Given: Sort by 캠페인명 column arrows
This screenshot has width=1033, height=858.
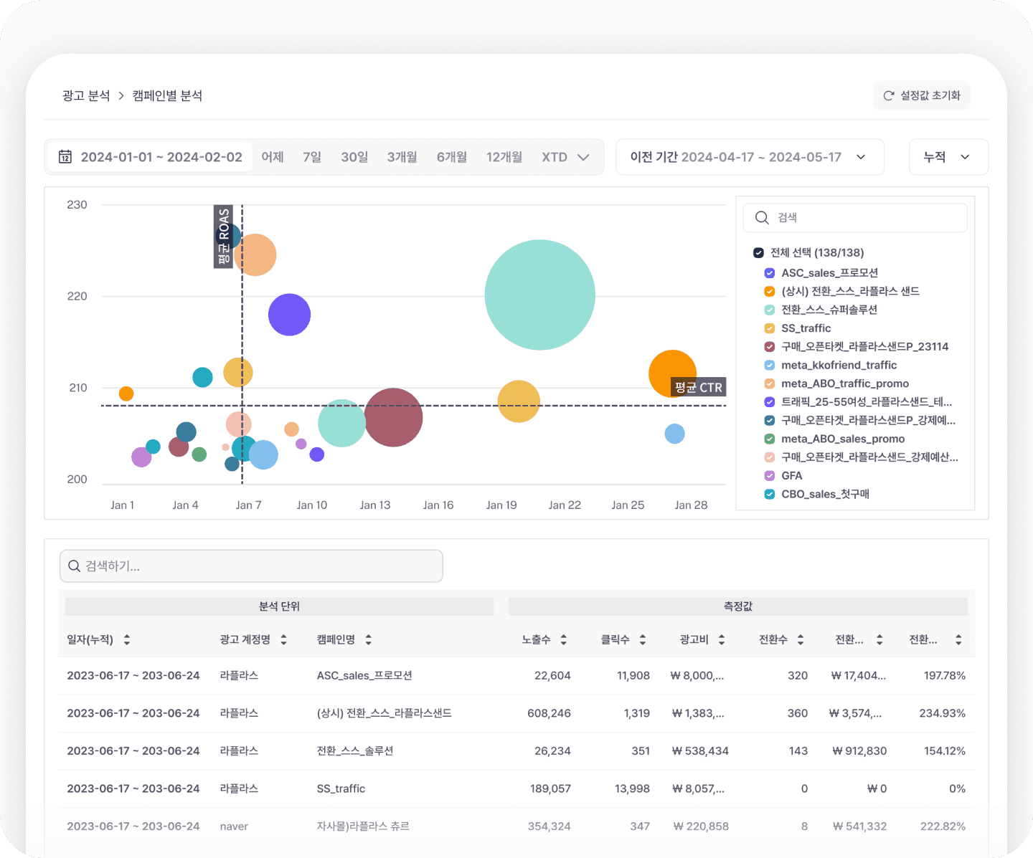Looking at the screenshot, I should 368,639.
